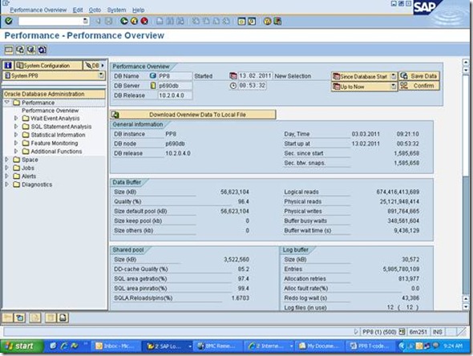Click the Save diskette icon in the toolbar
The width and height of the screenshot is (473, 356).
[x=108, y=21]
